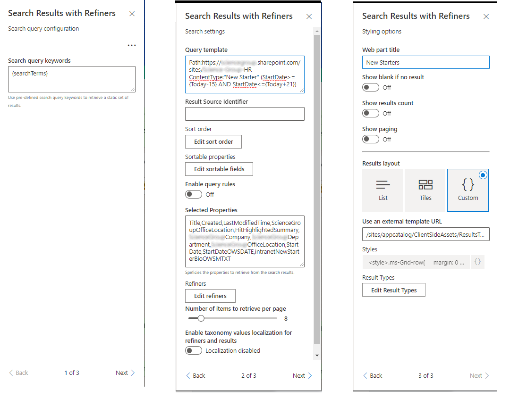Open the ellipsis menu above Search query keywords
510x398 pixels.
point(131,45)
